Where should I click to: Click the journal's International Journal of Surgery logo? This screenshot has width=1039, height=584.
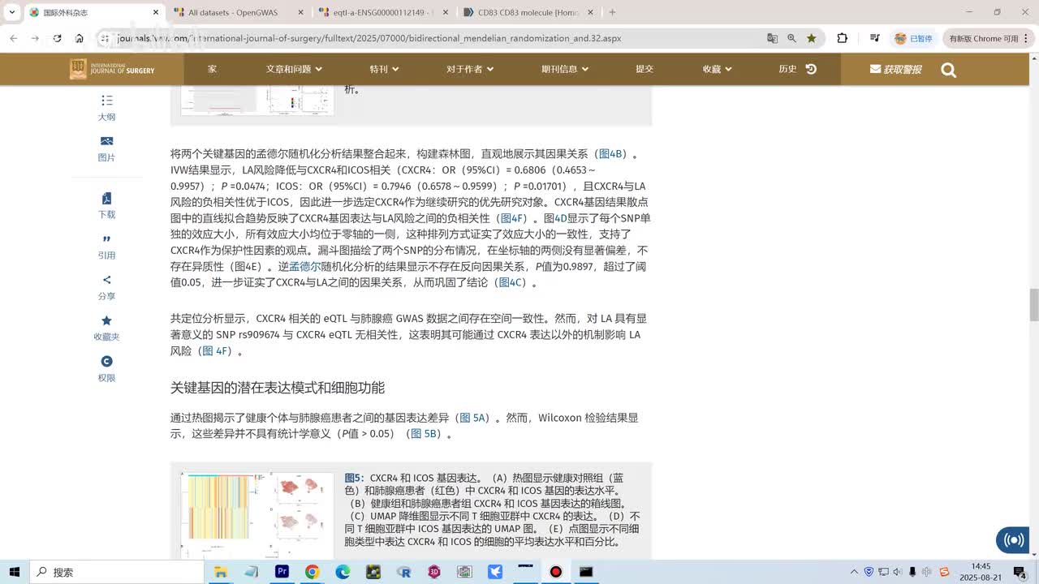click(112, 69)
